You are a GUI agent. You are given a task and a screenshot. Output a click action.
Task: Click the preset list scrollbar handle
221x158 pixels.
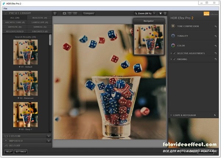click(50, 40)
